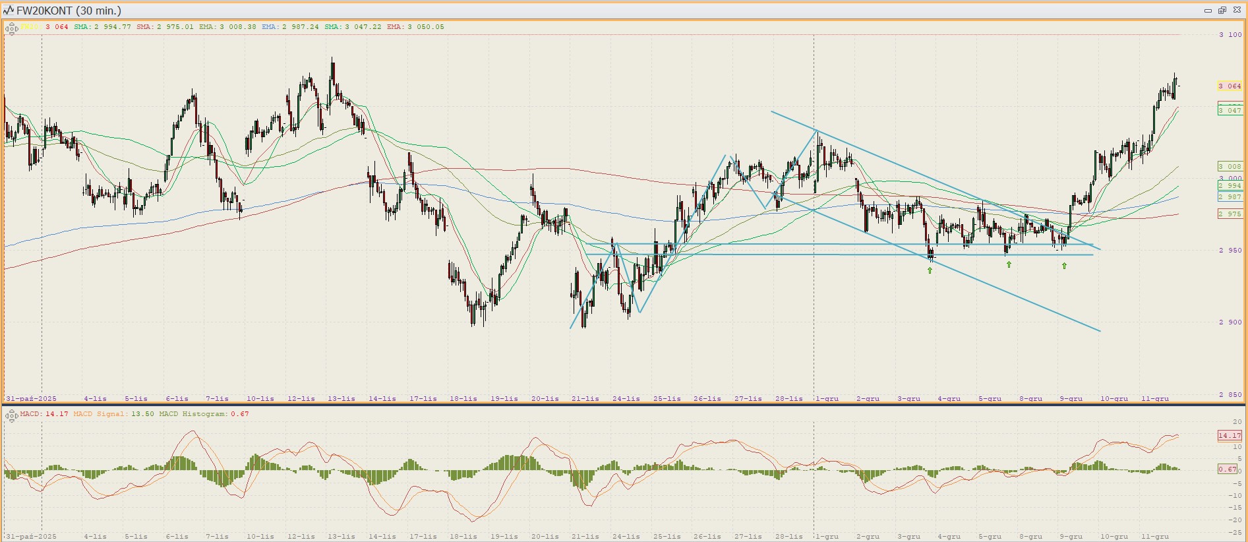Click the 0.67 histogram value tag on axis

1228,469
